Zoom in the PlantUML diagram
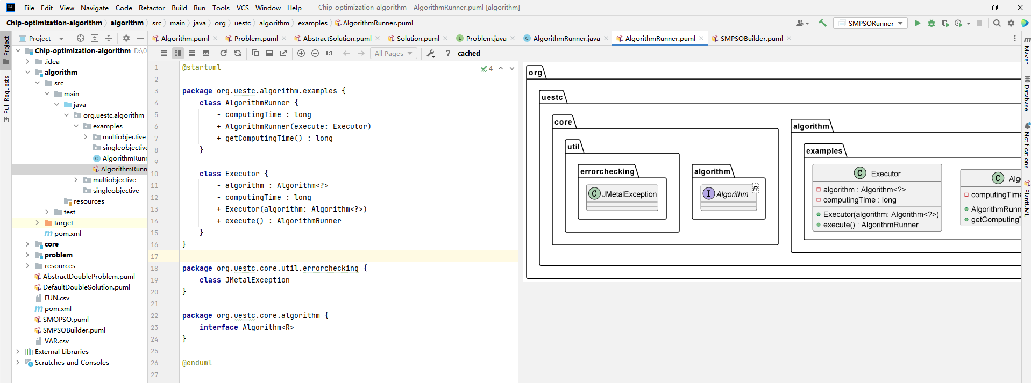 301,53
